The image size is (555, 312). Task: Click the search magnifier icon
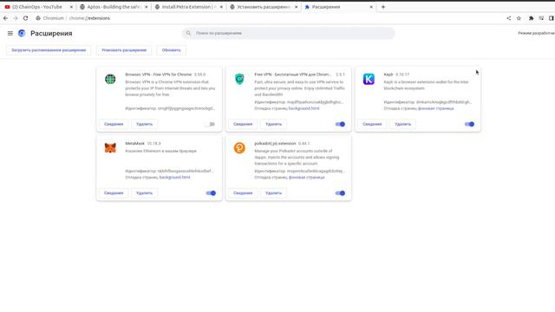point(188,33)
